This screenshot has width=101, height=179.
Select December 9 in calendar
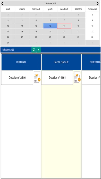click(92, 20)
